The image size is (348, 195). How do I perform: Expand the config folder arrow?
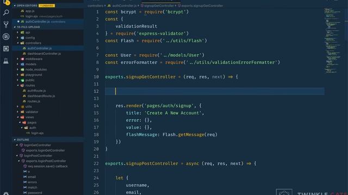point(18,37)
